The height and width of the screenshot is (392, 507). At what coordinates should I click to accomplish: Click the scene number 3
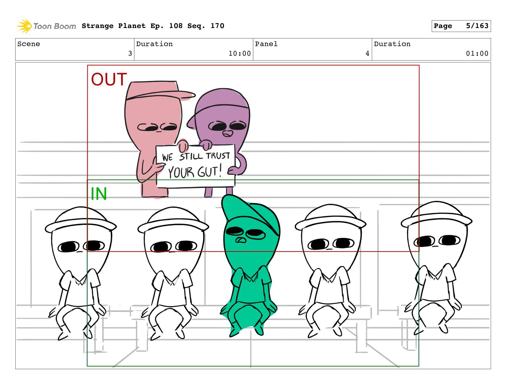130,53
